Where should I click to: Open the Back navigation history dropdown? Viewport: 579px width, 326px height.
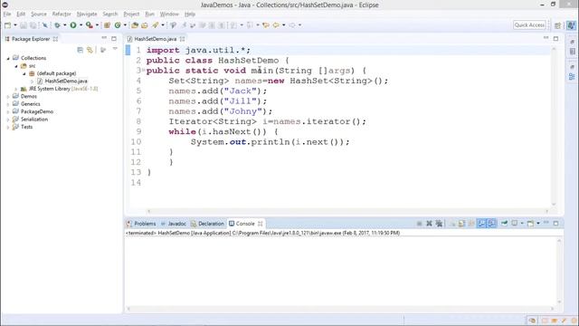click(x=283, y=25)
